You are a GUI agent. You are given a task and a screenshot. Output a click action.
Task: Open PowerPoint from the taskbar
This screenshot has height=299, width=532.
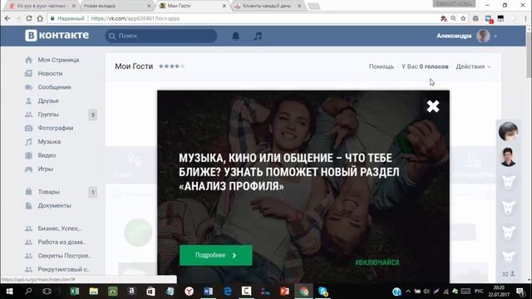[x=284, y=292]
